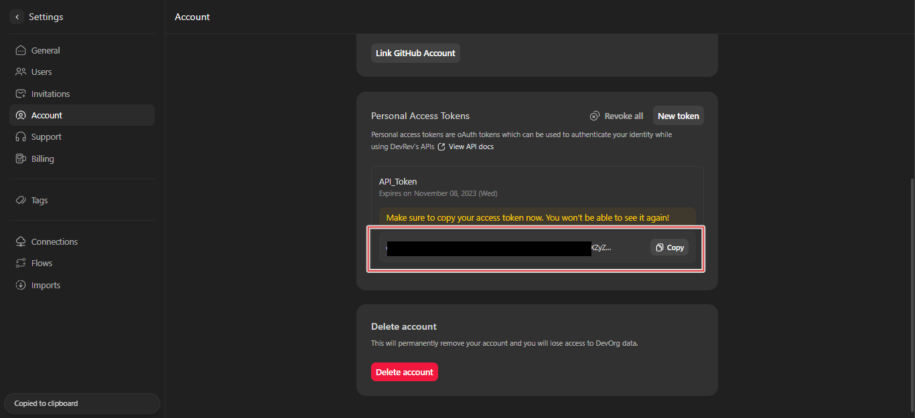Open the View API docs link
Screen dimensions: 915x418
click(470, 146)
